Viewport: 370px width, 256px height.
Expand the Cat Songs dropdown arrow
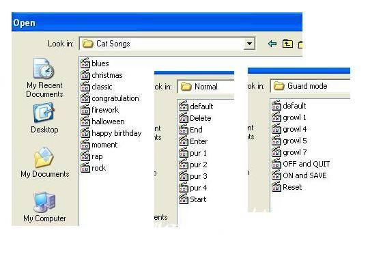(x=249, y=44)
